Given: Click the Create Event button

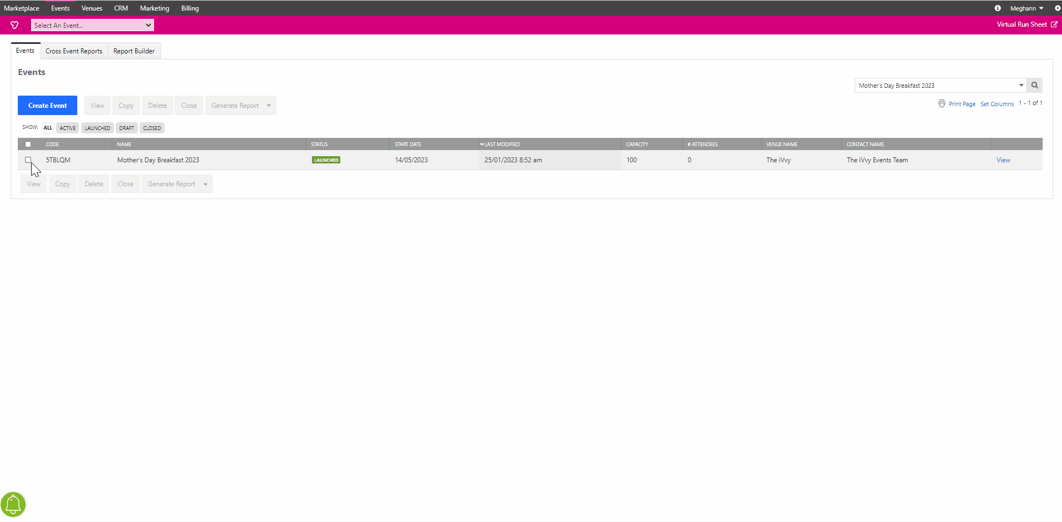Looking at the screenshot, I should pyautogui.click(x=47, y=106).
